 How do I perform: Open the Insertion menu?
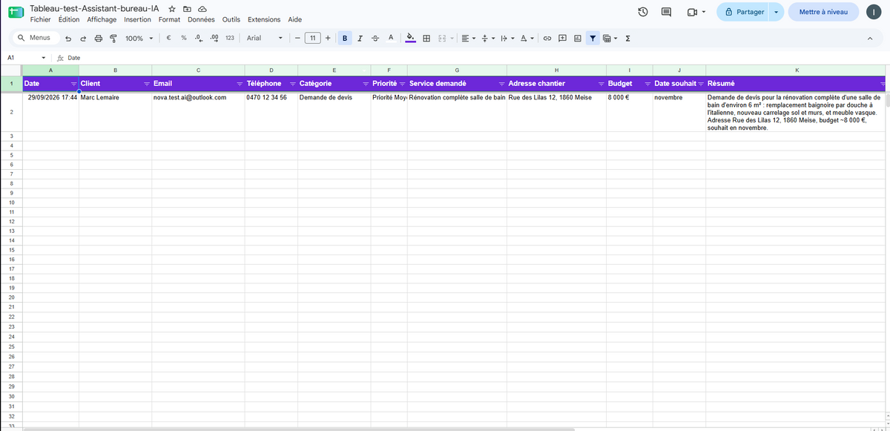(x=138, y=19)
